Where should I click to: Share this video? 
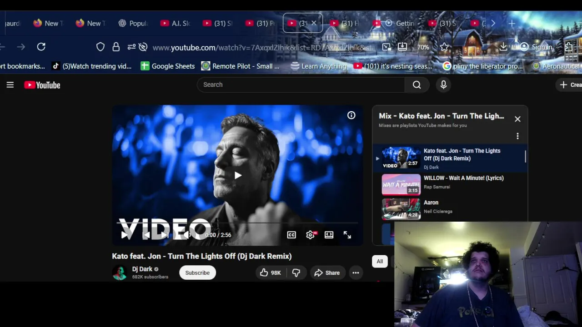click(327, 272)
